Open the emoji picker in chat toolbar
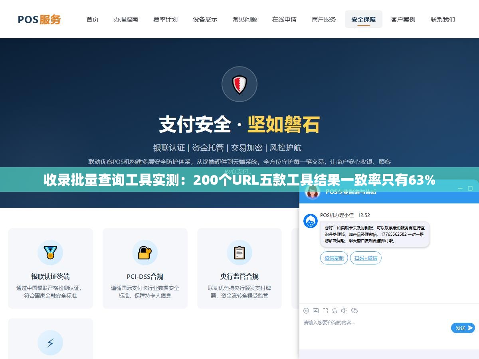This screenshot has width=479, height=359. [x=306, y=311]
